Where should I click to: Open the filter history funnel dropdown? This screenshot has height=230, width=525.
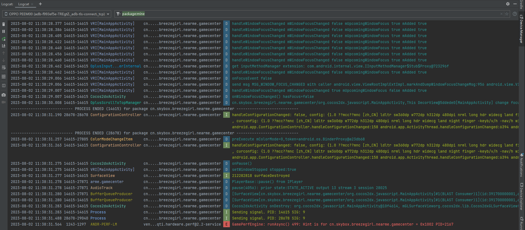(x=118, y=14)
